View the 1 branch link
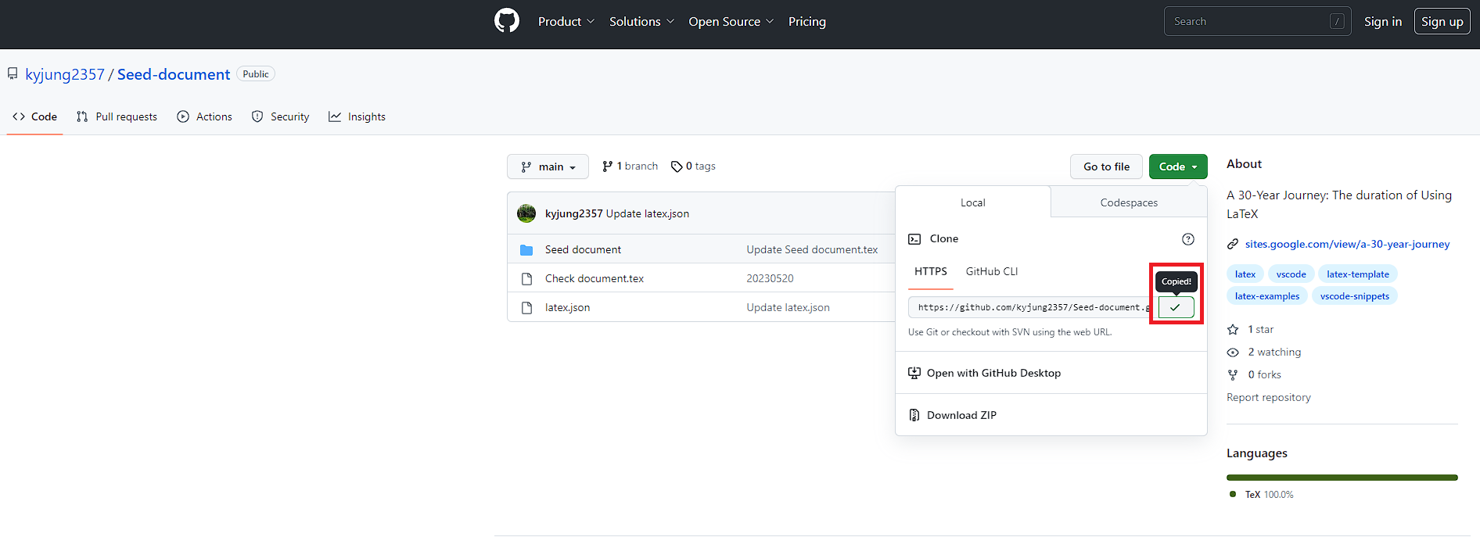The width and height of the screenshot is (1480, 537). [x=630, y=166]
